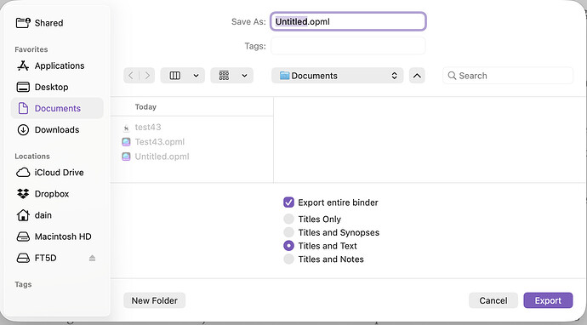Image resolution: width=587 pixels, height=325 pixels.
Task: Click the Untitled.opml file icon
Action: pos(126,157)
